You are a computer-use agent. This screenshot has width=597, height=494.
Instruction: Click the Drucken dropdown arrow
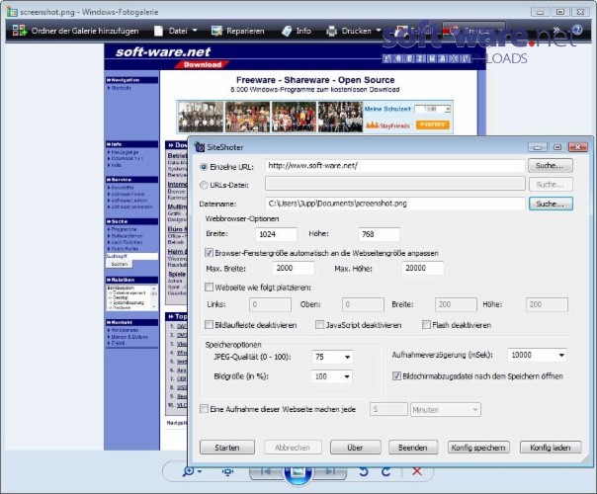point(379,30)
